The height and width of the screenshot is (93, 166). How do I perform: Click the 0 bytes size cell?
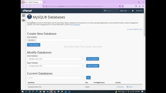(87, 87)
